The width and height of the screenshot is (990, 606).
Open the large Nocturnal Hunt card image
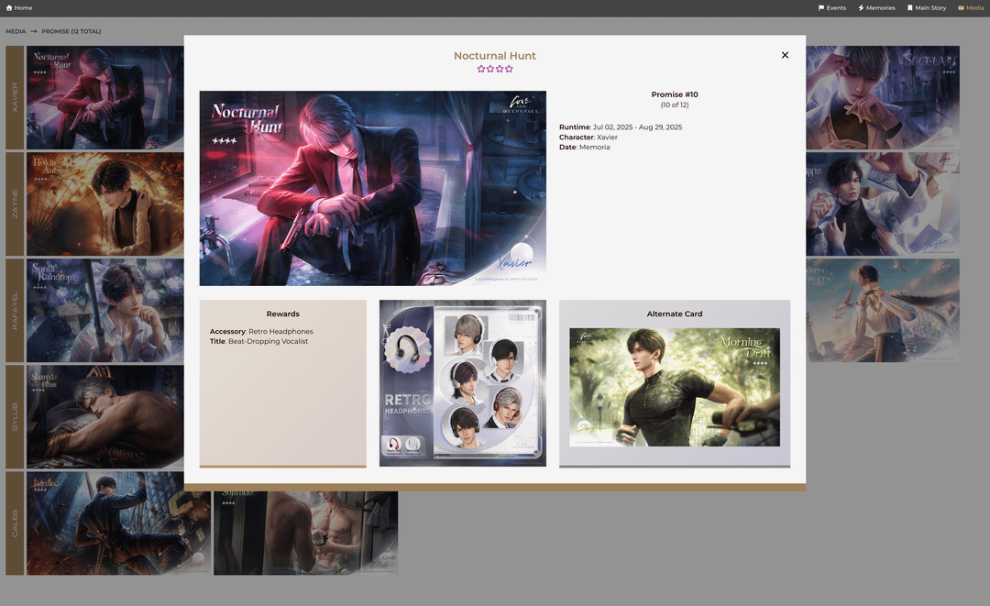(372, 188)
